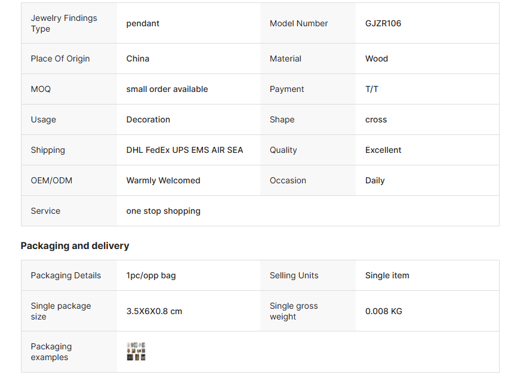Click the Packaging and delivery heading
This screenshot has width=508, height=384.
click(x=75, y=245)
